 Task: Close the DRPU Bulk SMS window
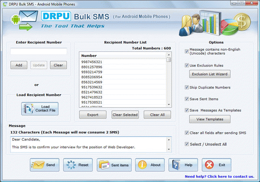tap(251, 3)
